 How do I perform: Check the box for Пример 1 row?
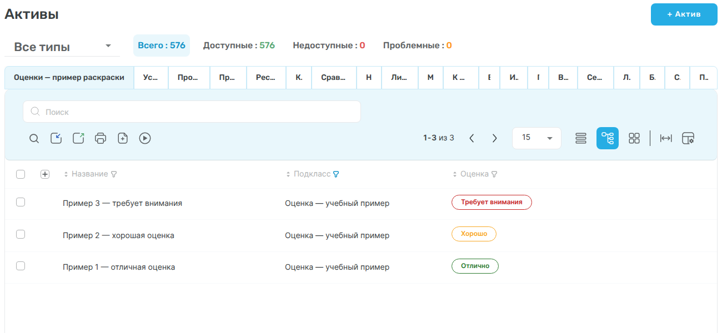point(21,266)
